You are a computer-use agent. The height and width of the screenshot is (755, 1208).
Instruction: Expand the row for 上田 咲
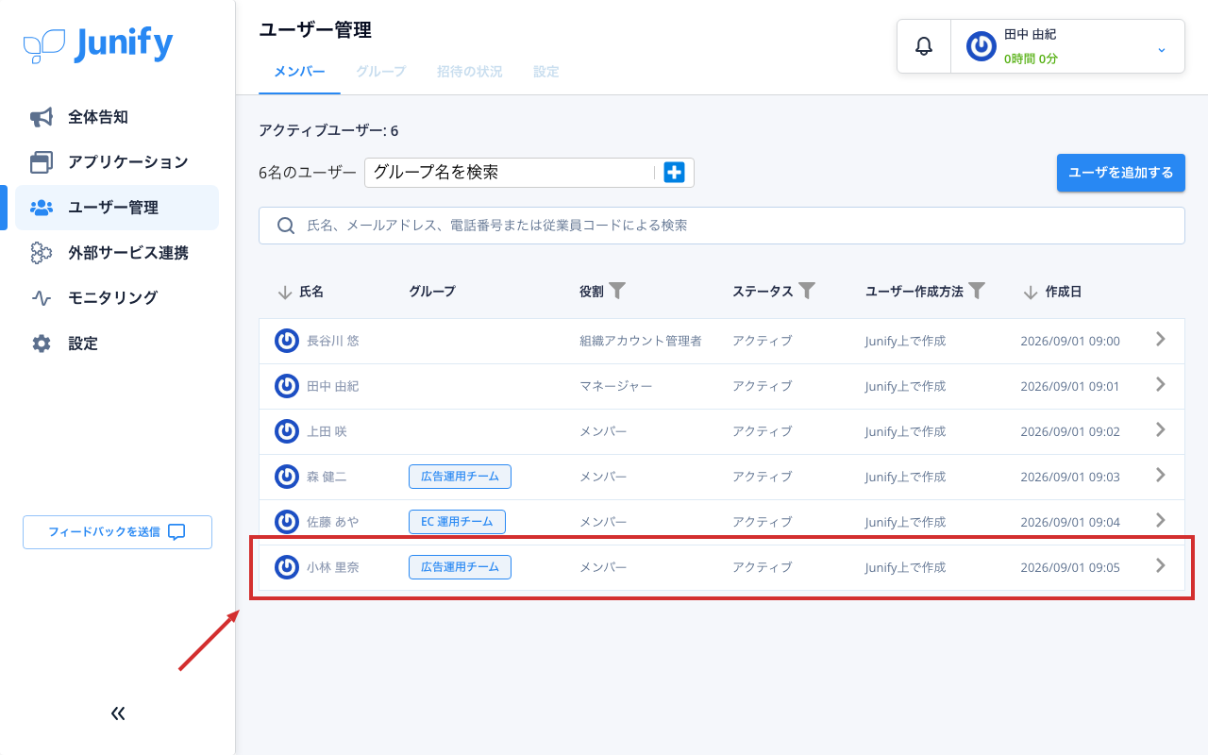click(1161, 430)
